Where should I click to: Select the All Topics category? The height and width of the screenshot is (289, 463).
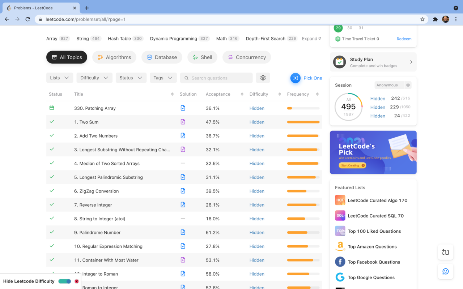(67, 57)
